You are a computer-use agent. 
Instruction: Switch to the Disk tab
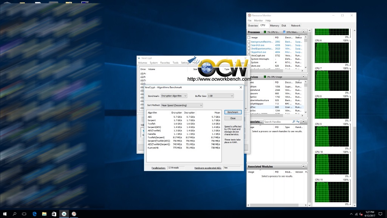click(x=284, y=25)
